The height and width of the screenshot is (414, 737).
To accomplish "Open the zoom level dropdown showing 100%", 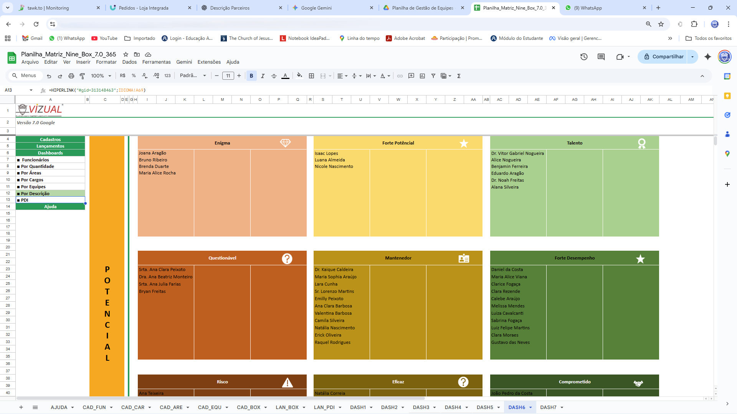I will click(x=101, y=76).
